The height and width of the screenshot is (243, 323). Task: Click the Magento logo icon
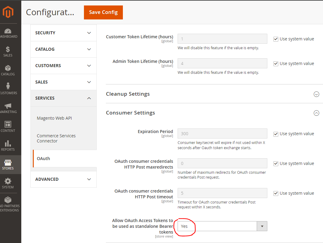8,12
